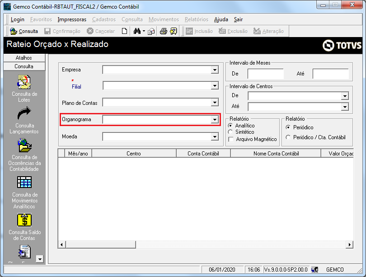Click the Centro column header
The height and width of the screenshot is (277, 366).
tap(134, 154)
